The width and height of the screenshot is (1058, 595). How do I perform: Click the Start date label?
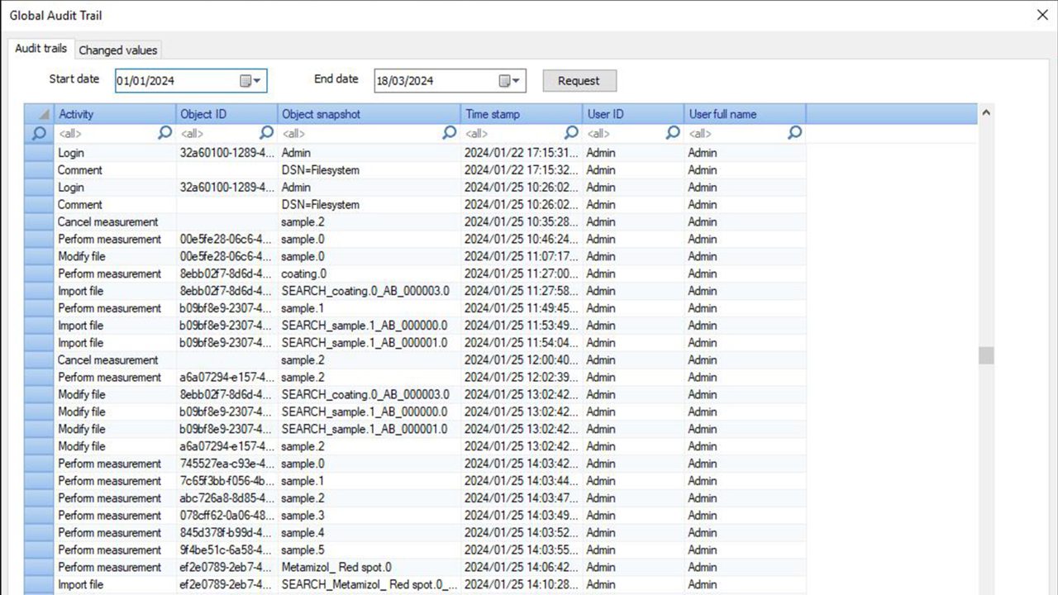tap(74, 79)
